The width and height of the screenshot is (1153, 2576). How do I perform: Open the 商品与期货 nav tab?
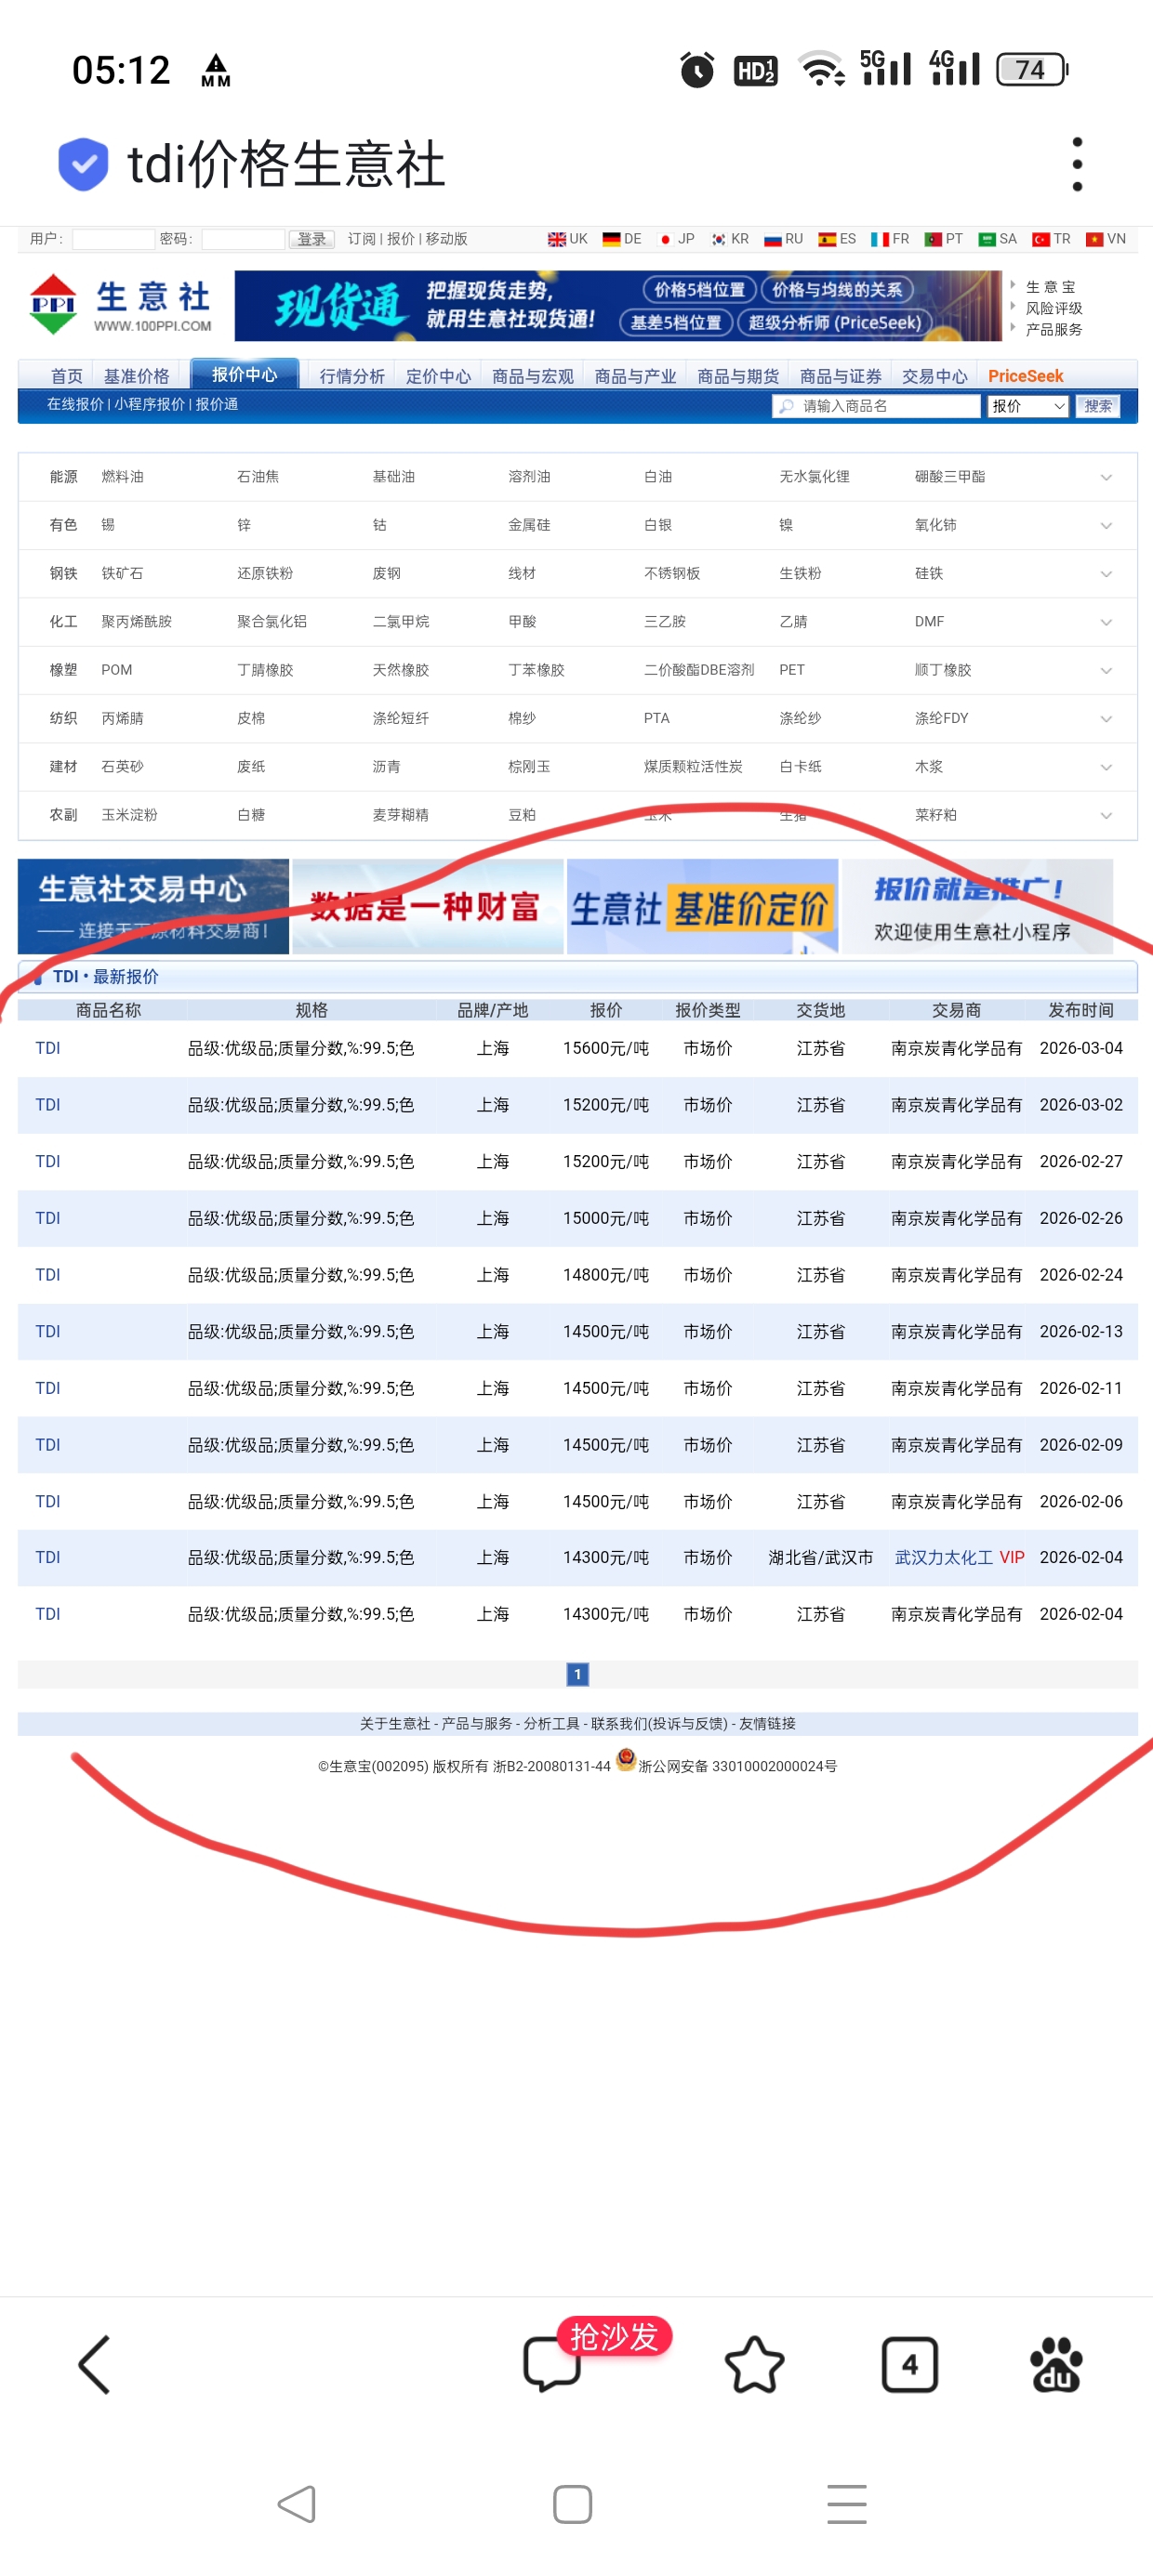point(737,376)
